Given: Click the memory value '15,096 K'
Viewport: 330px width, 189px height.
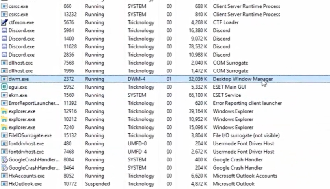Looking at the screenshot, I should pyautogui.click(x=198, y=128).
